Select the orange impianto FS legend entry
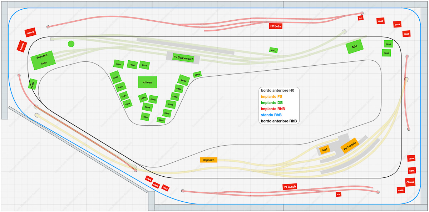Viewport: 429px width, 212px height. [x=271, y=97]
